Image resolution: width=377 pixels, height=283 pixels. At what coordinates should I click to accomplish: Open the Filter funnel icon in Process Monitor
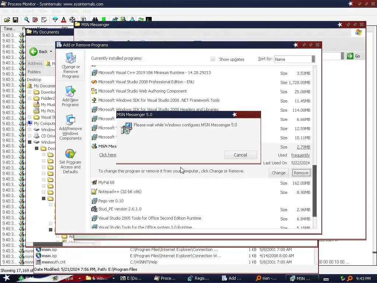coord(55,20)
